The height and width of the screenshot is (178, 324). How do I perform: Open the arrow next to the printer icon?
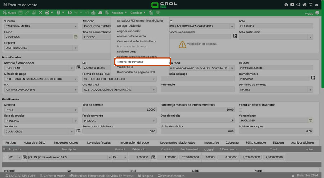point(52,13)
